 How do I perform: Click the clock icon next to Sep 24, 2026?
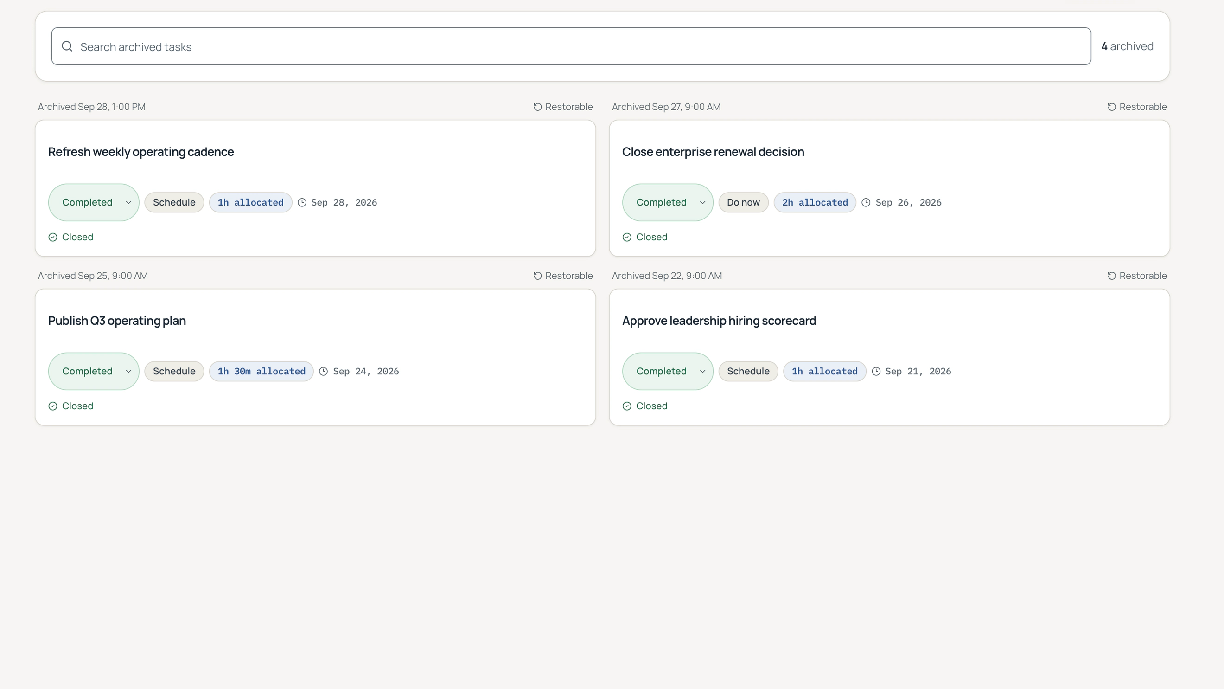click(323, 371)
